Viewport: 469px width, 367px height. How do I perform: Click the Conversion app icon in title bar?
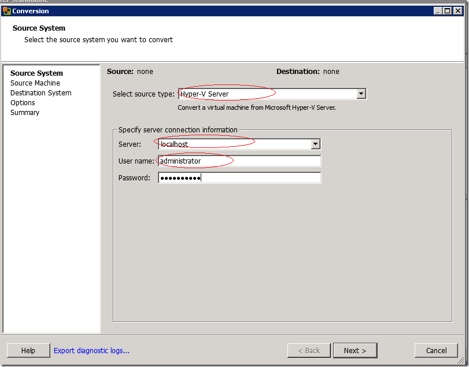7,10
